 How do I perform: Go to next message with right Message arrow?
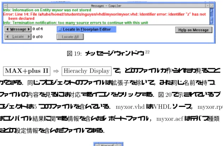pyautogui.click(x=29, y=29)
